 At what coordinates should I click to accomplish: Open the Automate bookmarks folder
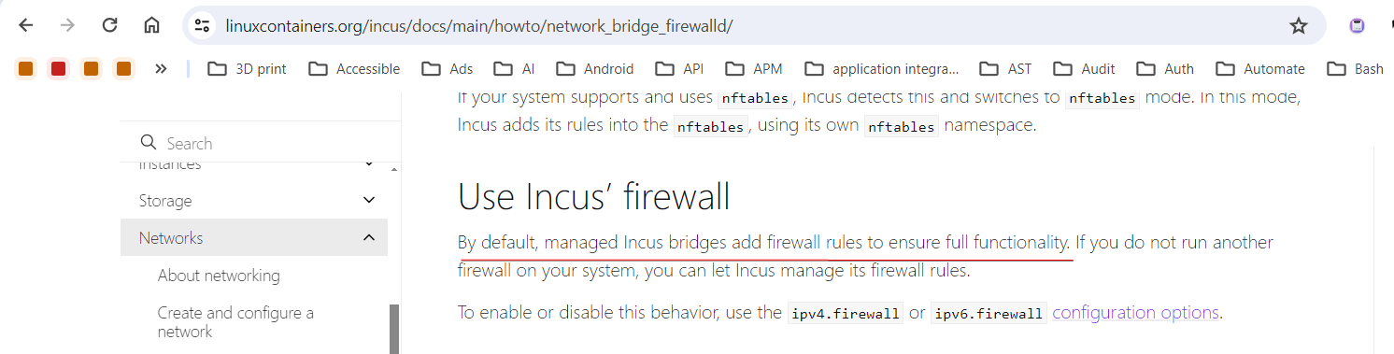click(1260, 68)
